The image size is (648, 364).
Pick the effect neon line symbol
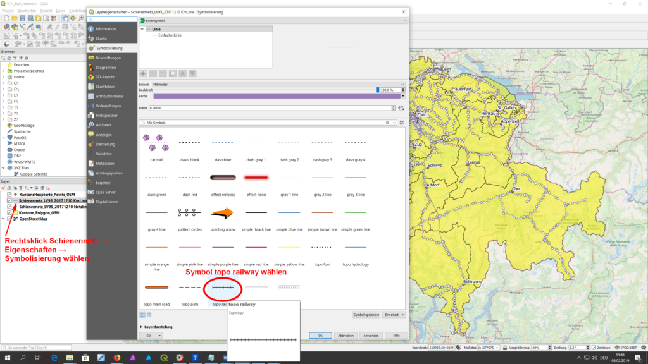(256, 178)
